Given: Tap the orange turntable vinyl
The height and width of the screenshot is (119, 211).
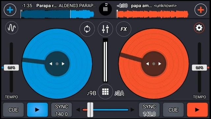Looking at the screenshot, I should point(154,64).
